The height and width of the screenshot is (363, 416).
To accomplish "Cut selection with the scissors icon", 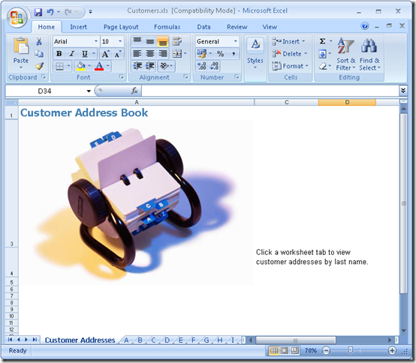I will pos(39,41).
